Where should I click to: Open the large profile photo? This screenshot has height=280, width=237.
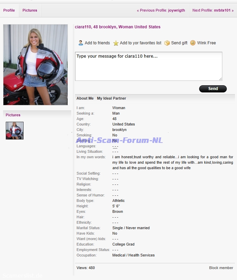click(35, 65)
